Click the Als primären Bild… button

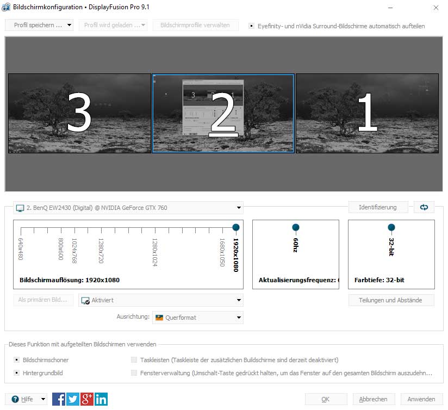tap(43, 300)
